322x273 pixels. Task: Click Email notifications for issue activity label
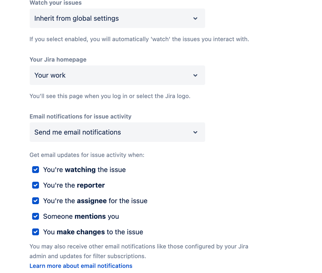tap(80, 117)
